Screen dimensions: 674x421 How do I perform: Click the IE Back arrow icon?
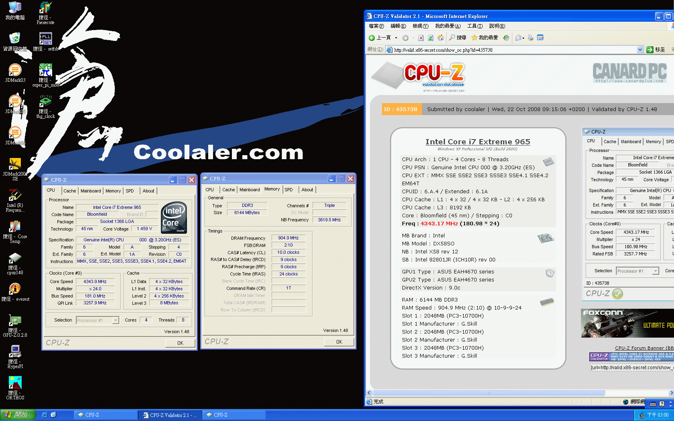click(372, 38)
